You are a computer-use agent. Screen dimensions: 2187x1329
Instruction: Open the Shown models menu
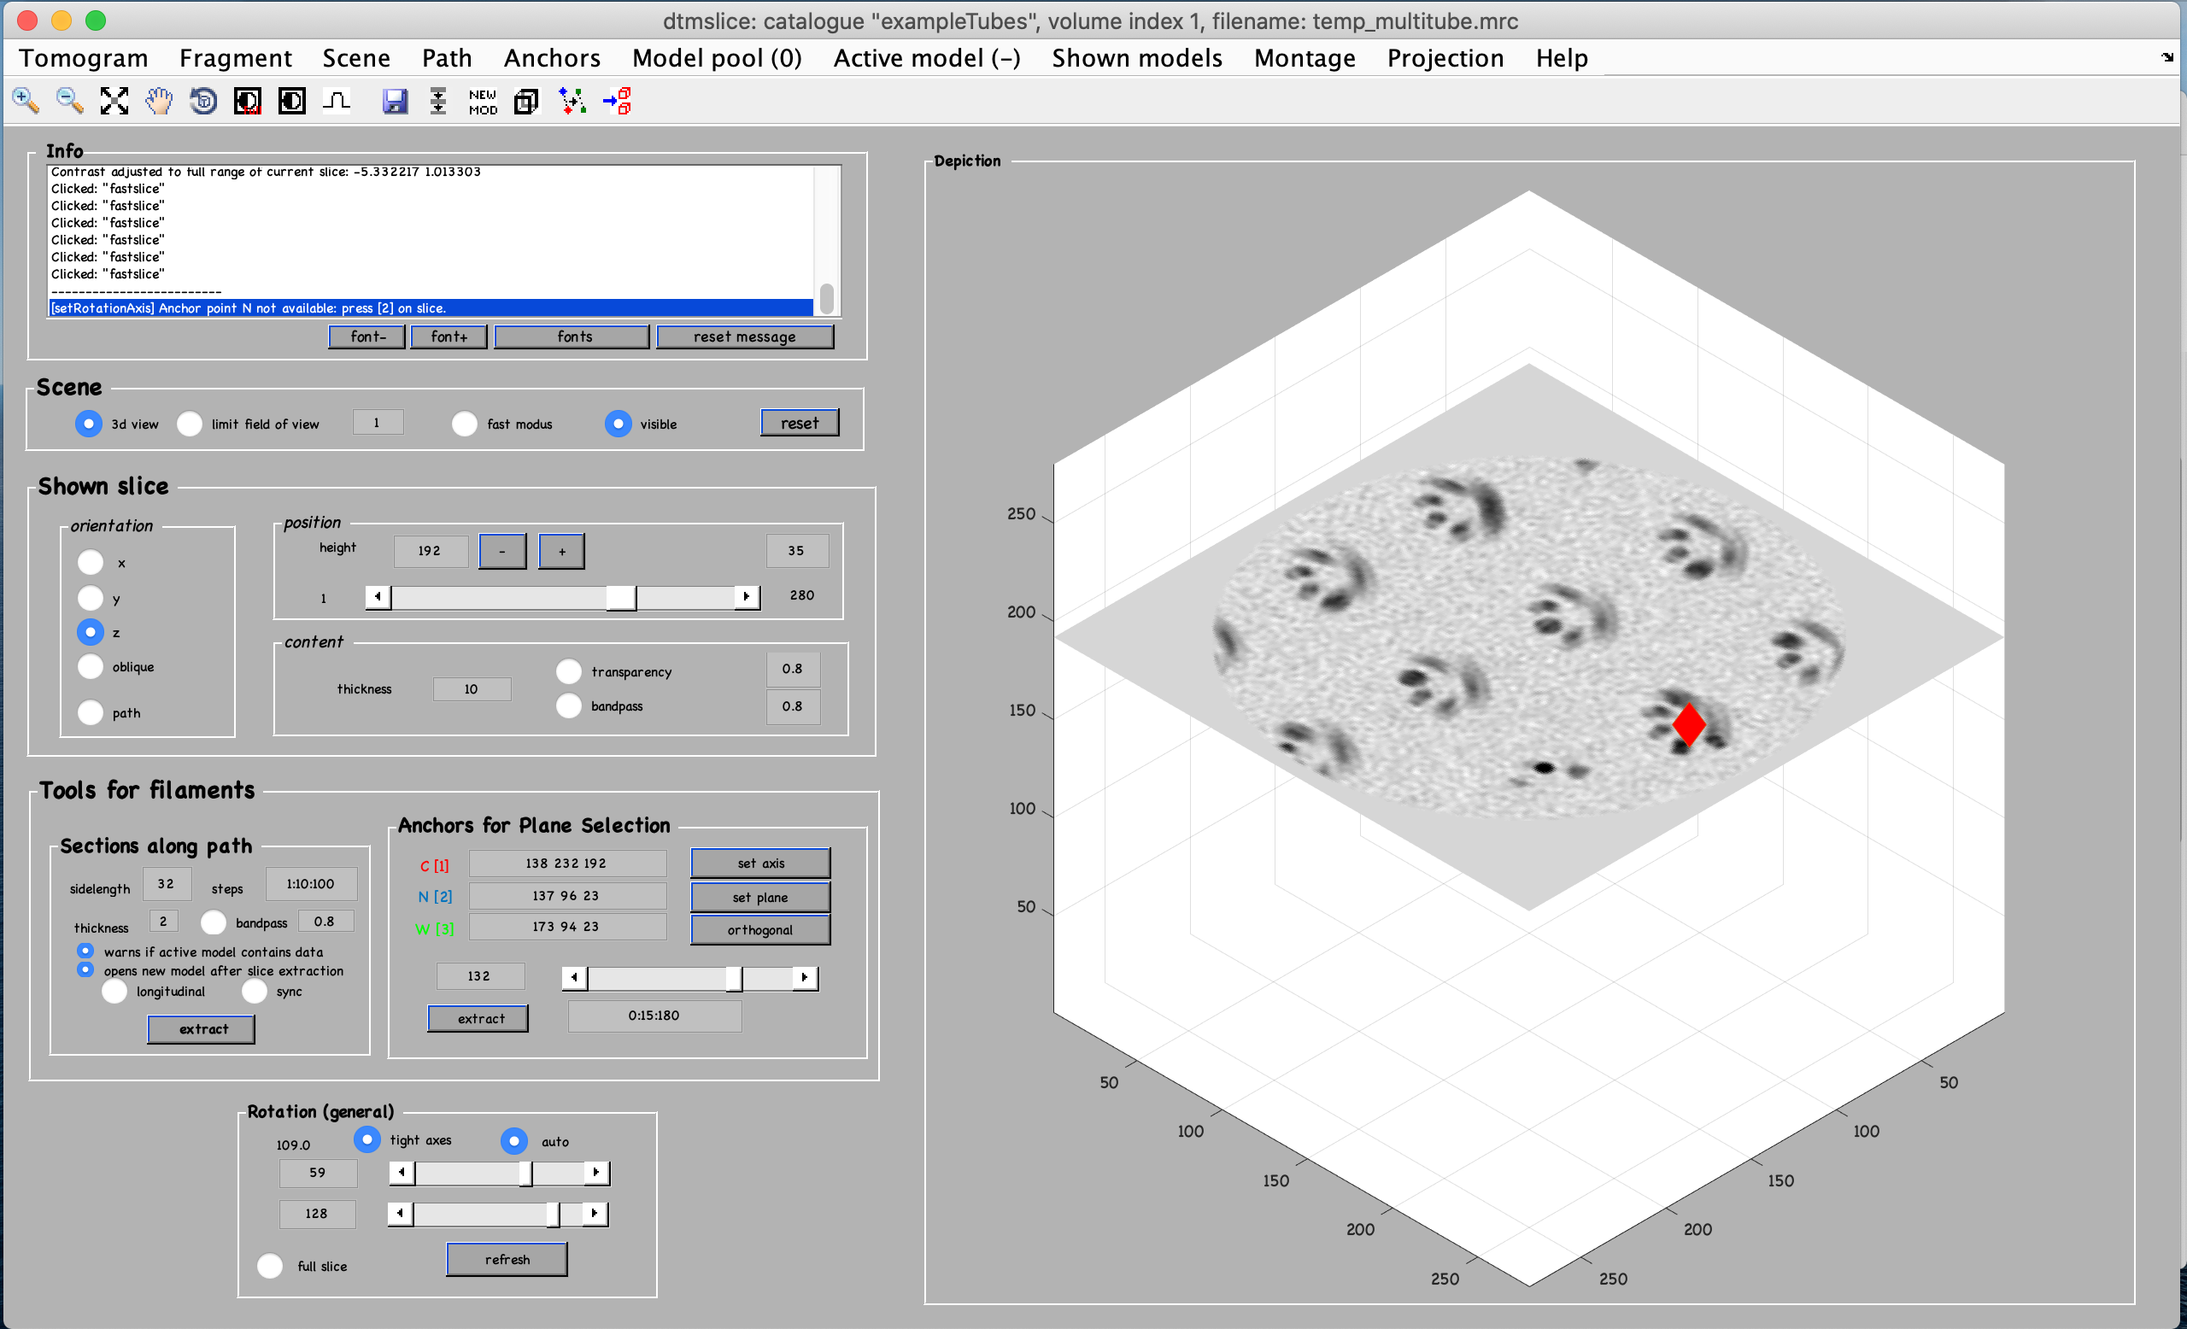coord(1136,58)
